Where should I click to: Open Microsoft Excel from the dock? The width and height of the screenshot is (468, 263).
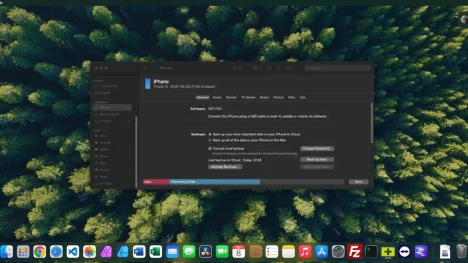[155, 252]
